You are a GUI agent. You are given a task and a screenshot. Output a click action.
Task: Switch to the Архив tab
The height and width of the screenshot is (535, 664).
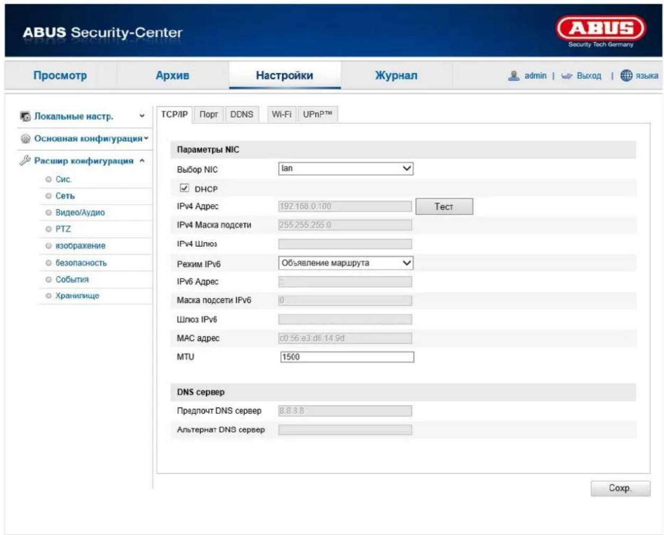coord(173,76)
